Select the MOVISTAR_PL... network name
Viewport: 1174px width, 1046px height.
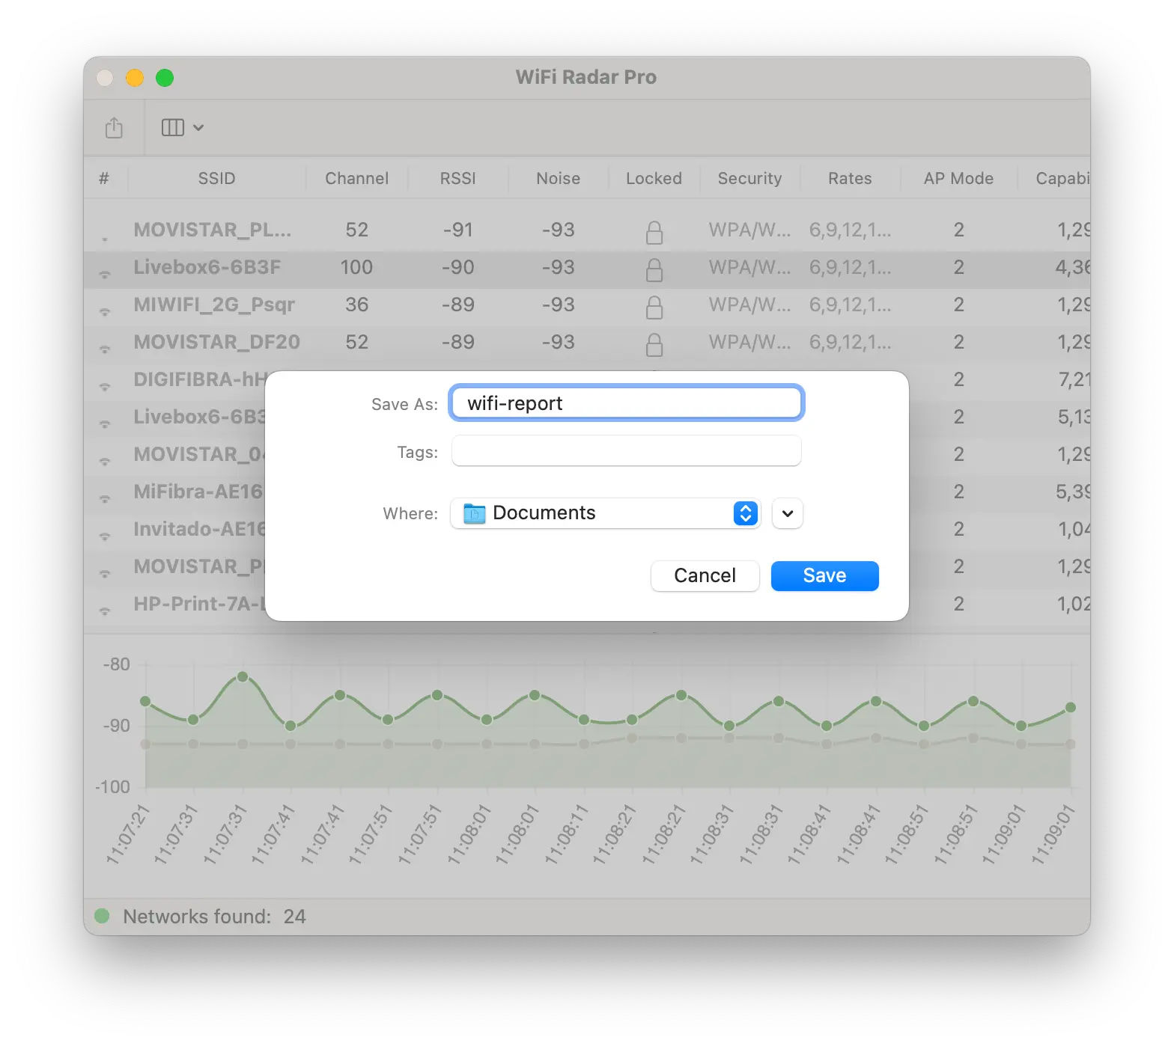coord(213,230)
